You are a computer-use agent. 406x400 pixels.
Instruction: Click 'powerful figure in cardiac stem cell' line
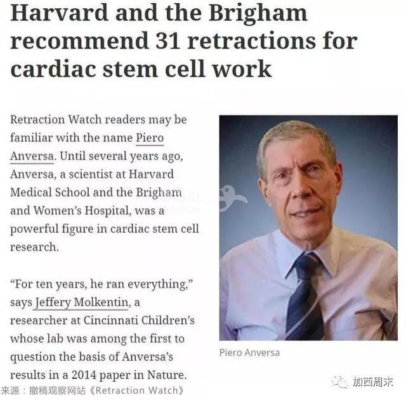104,229
